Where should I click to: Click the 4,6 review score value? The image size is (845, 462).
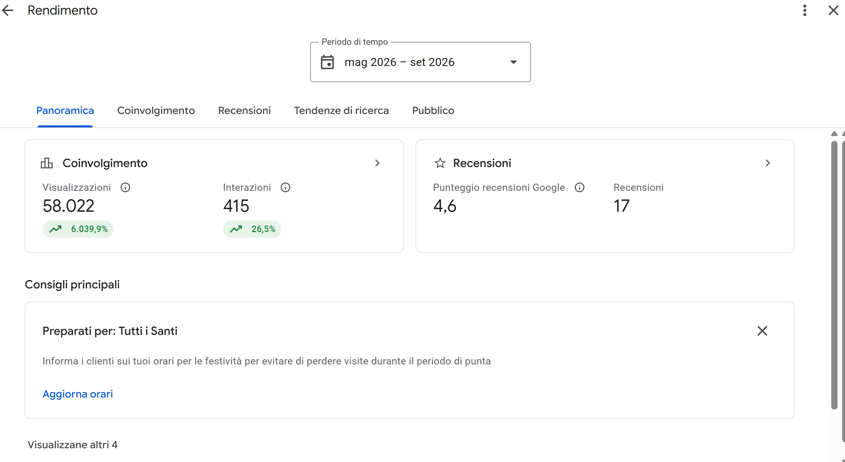(445, 206)
